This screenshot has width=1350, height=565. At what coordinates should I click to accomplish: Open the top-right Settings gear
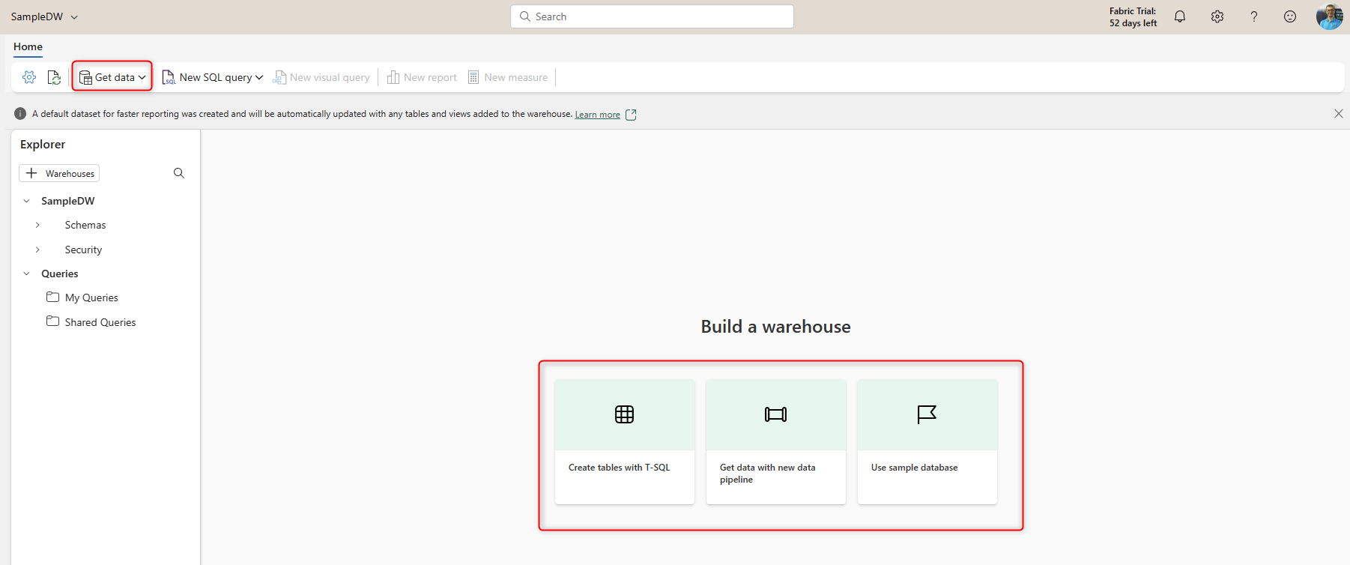1217,16
